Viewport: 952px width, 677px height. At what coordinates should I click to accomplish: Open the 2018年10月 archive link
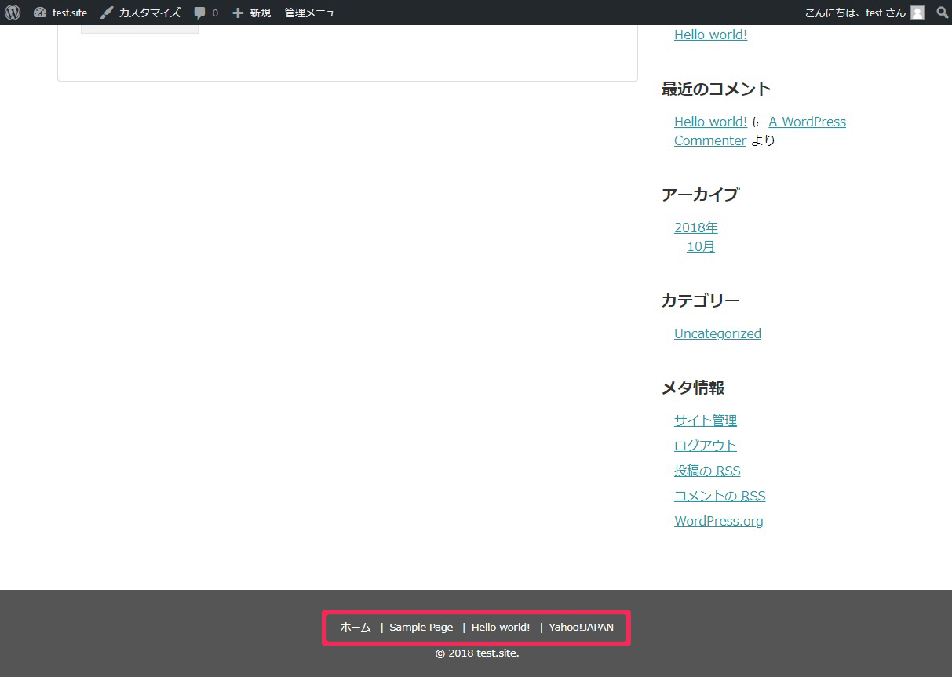(x=696, y=237)
